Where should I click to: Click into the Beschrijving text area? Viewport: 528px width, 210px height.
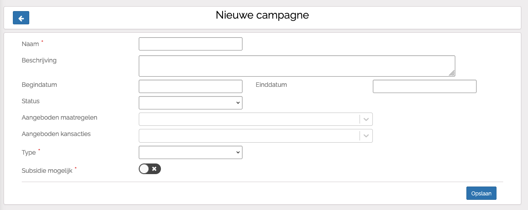(297, 66)
